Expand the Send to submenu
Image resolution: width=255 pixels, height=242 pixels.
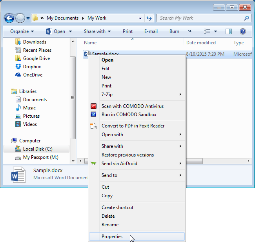click(137, 175)
